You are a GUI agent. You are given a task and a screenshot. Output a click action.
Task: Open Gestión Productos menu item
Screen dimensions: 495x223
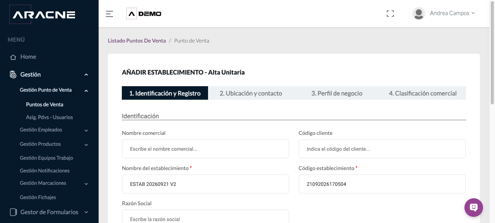(x=40, y=144)
